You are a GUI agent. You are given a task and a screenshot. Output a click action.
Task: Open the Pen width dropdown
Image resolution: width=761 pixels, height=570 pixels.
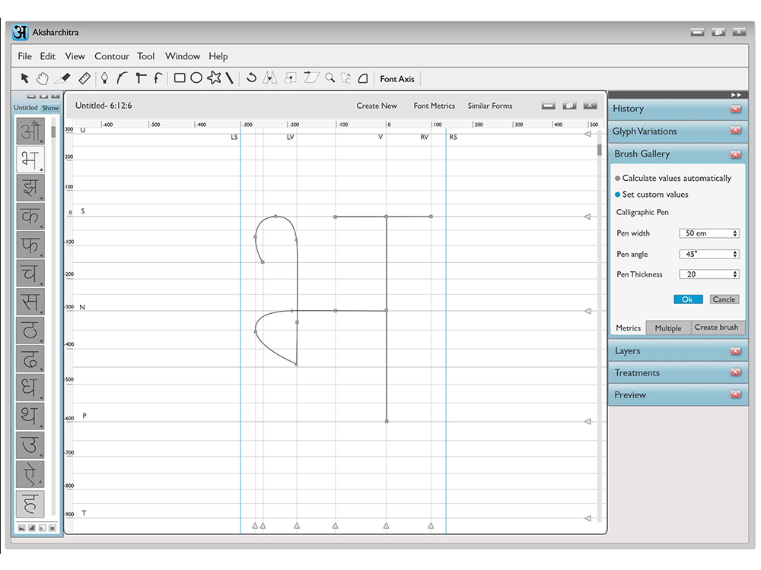(x=709, y=233)
